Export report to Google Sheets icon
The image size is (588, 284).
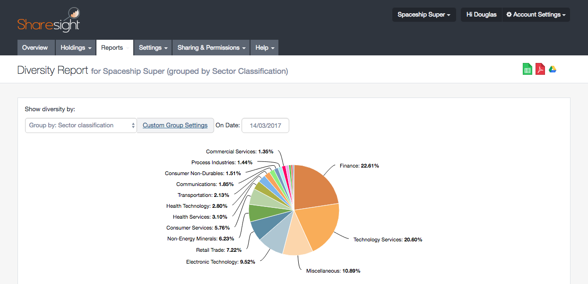pos(527,69)
